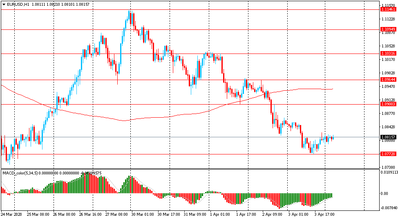
Task: Click the 3 Apr 17:00 time label
Action: (x=324, y=214)
